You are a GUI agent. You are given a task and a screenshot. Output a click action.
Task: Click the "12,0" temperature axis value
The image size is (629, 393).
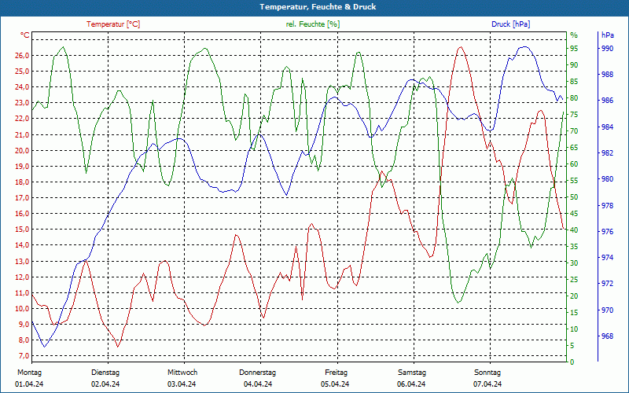coord(22,277)
